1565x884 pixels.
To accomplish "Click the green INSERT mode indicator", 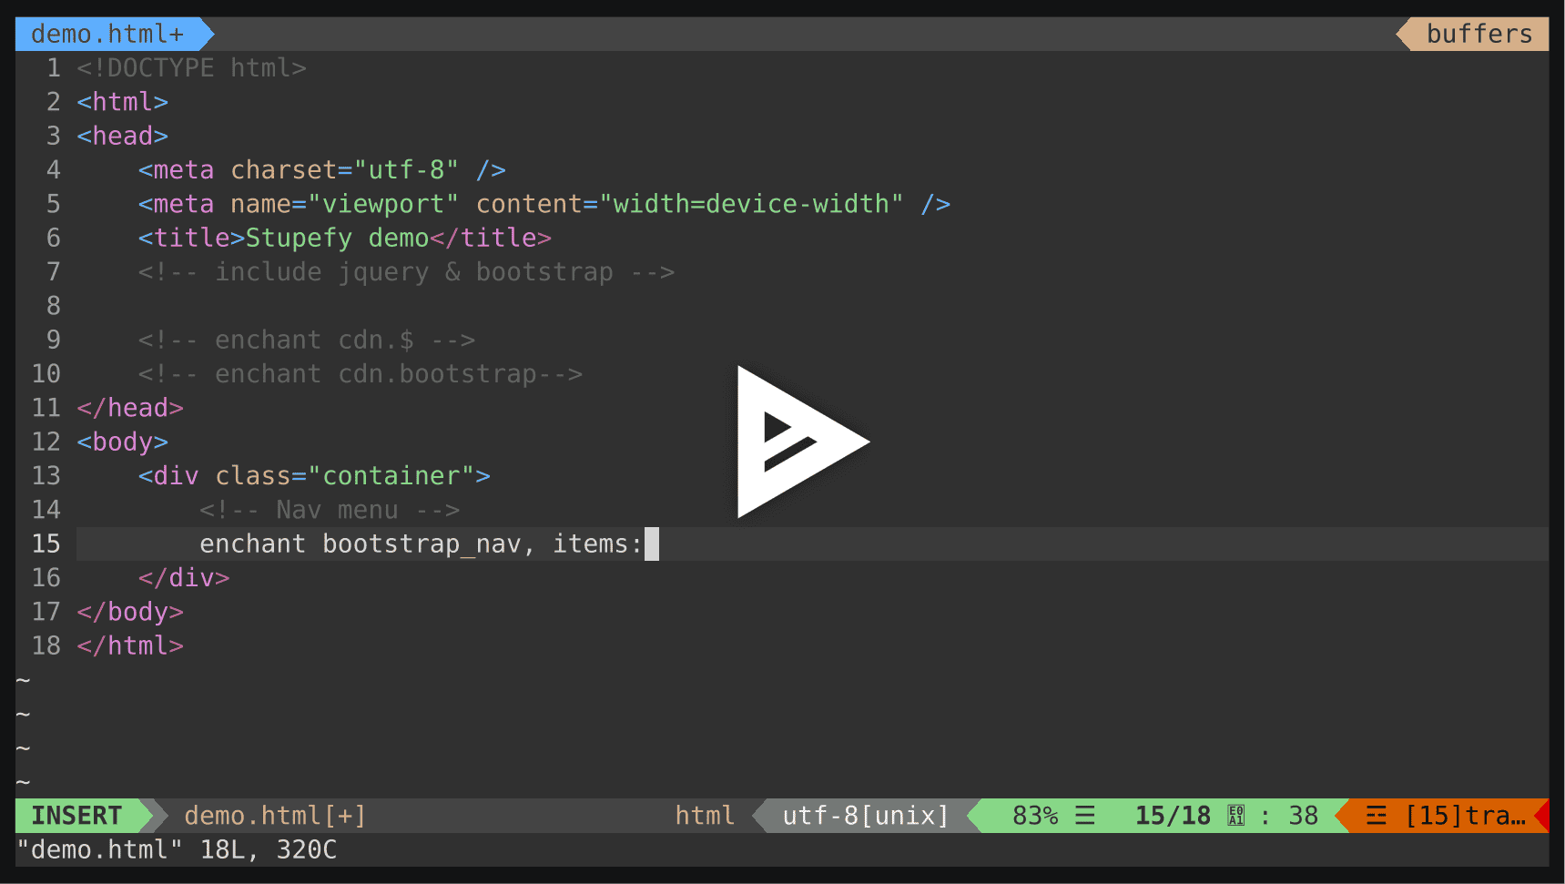I will coord(77,816).
